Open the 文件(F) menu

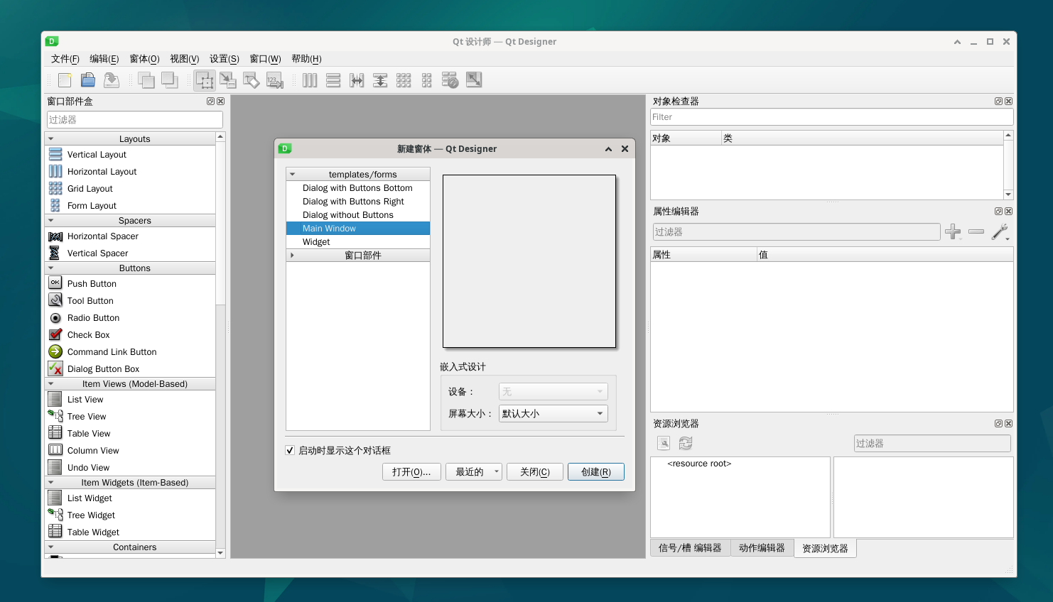pyautogui.click(x=65, y=59)
